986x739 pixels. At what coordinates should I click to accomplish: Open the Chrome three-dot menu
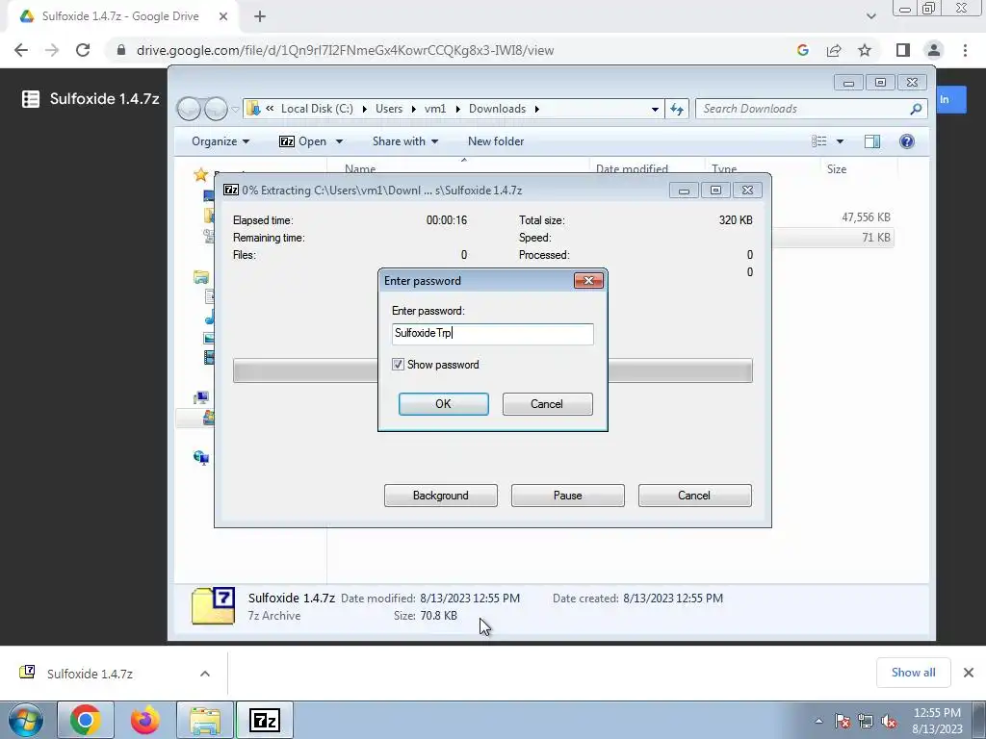[965, 50]
